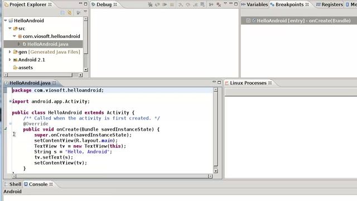This screenshot has width=357, height=201.
Task: Expand folded import statements in editor
Action: tap(10, 101)
